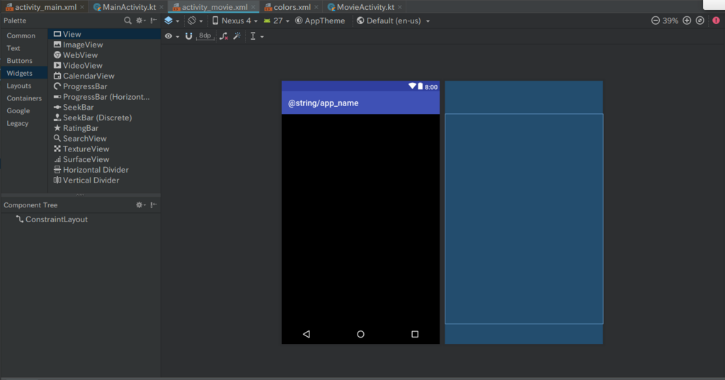The image size is (725, 380).
Task: Open Palette settings gear menu
Action: point(140,21)
